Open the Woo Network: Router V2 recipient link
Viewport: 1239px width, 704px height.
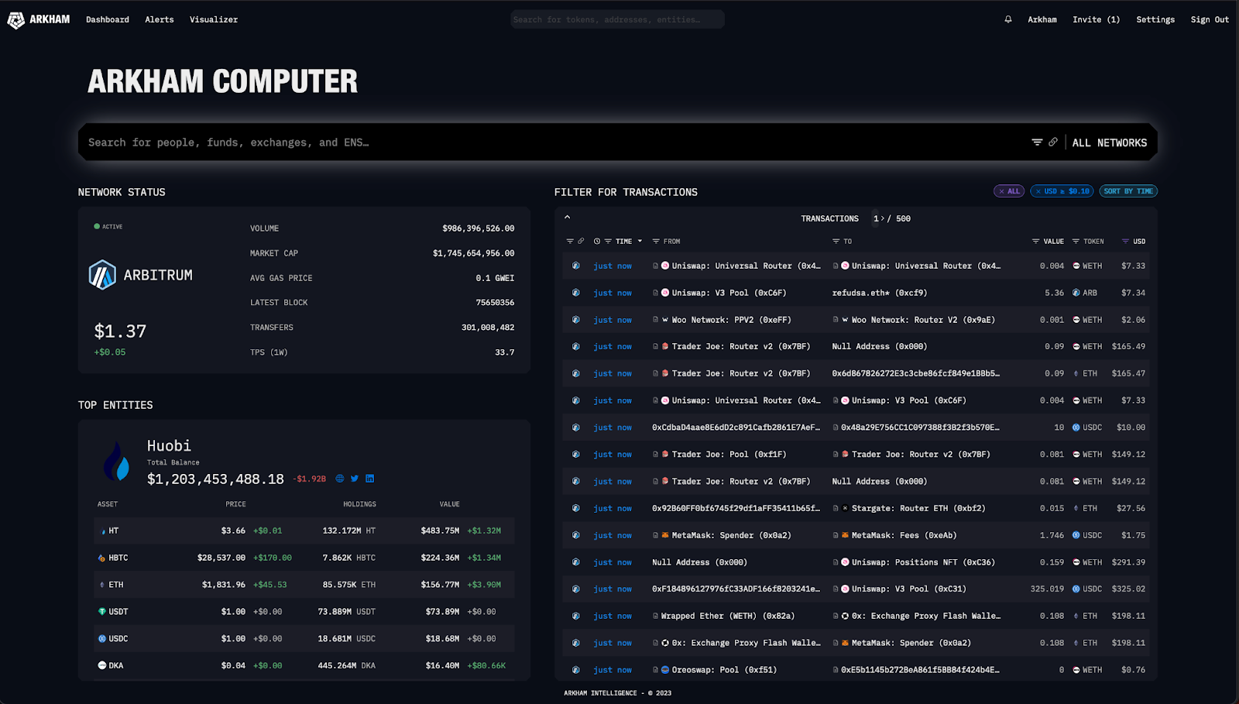[923, 320]
